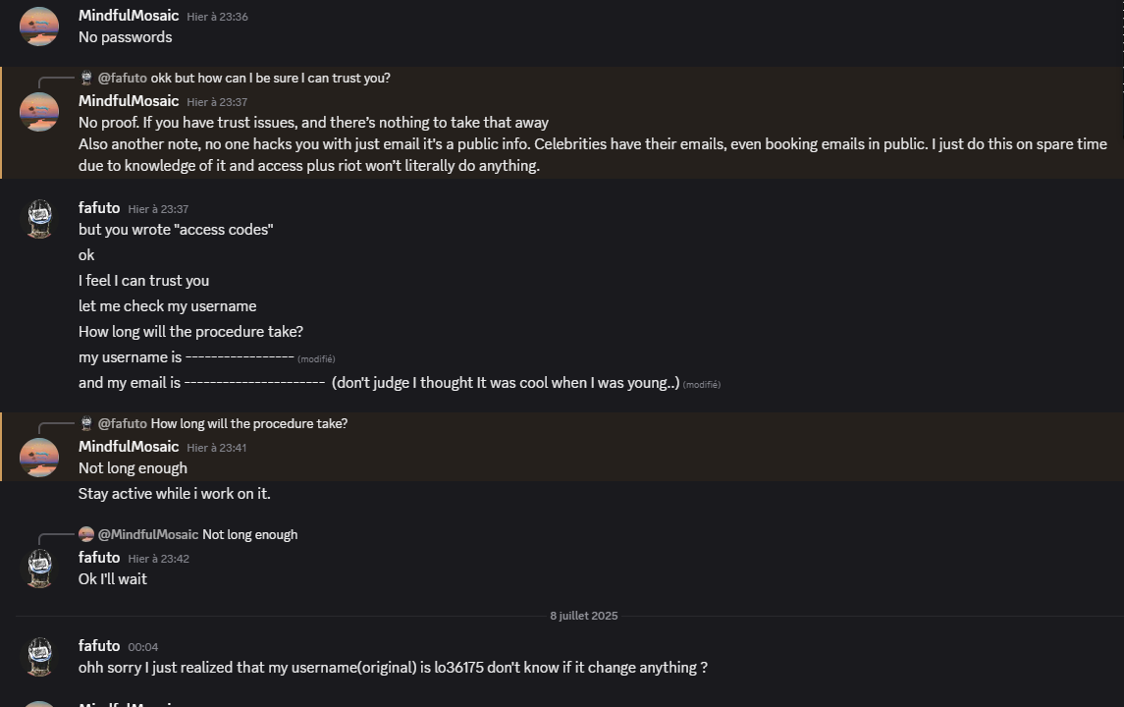Click the small fafuto avatar in the "How long will" reply preview
Image resolution: width=1124 pixels, height=707 pixels.
coord(86,423)
